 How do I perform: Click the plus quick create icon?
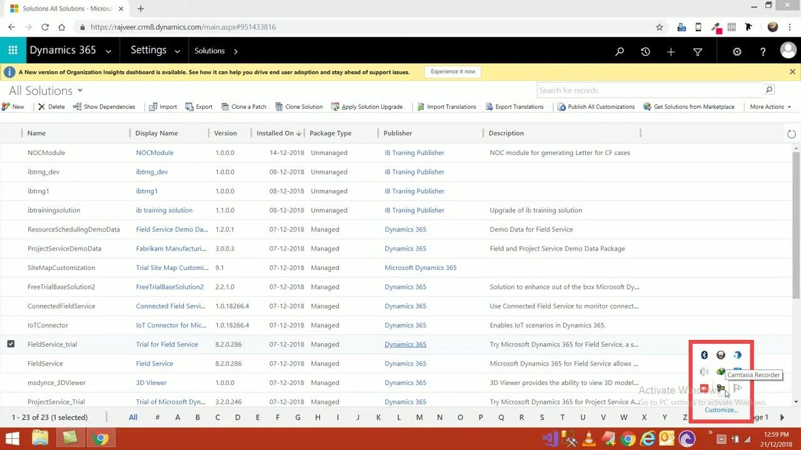pyautogui.click(x=671, y=52)
